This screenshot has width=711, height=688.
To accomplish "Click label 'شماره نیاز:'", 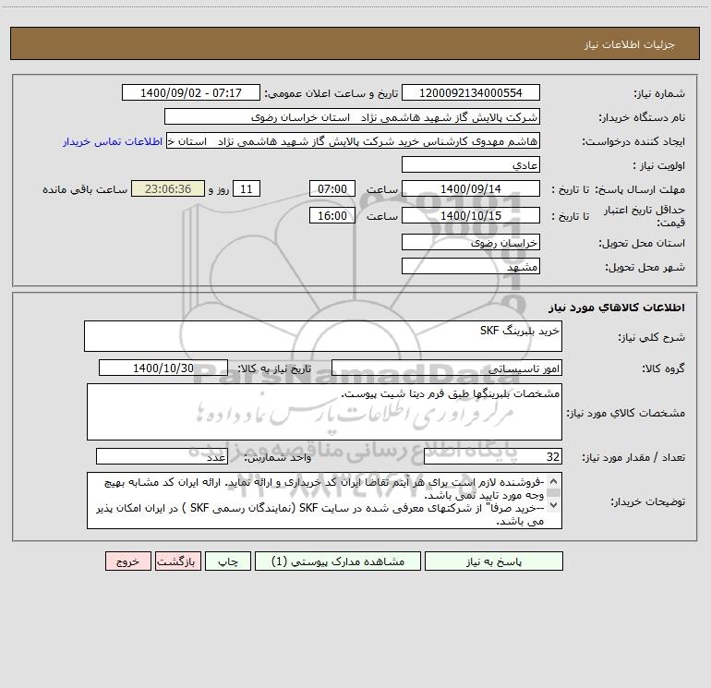I will point(659,93).
